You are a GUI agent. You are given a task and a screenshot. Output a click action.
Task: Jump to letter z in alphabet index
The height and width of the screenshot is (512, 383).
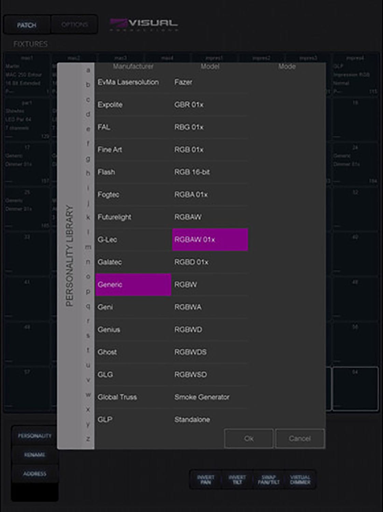(88, 439)
